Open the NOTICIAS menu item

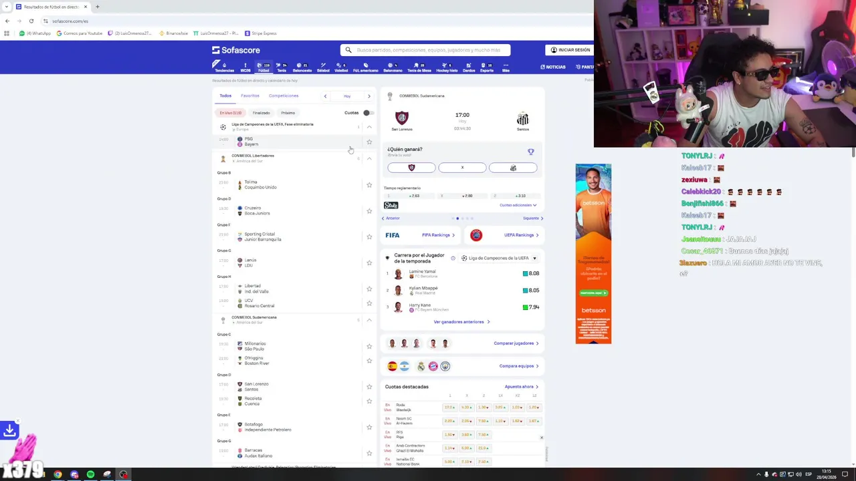(x=553, y=67)
